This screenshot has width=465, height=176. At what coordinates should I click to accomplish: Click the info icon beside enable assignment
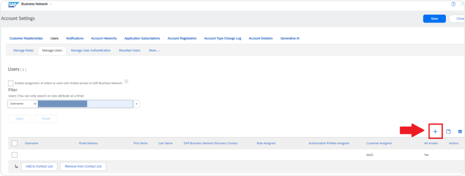pyautogui.click(x=126, y=82)
